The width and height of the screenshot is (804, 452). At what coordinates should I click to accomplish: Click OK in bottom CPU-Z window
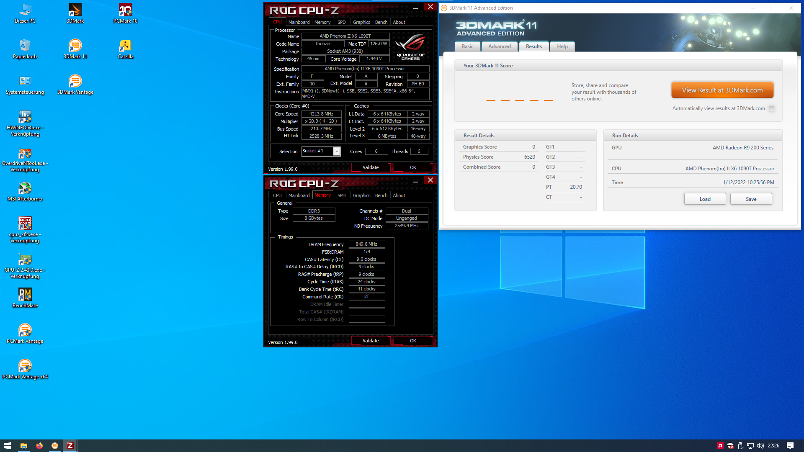click(413, 341)
